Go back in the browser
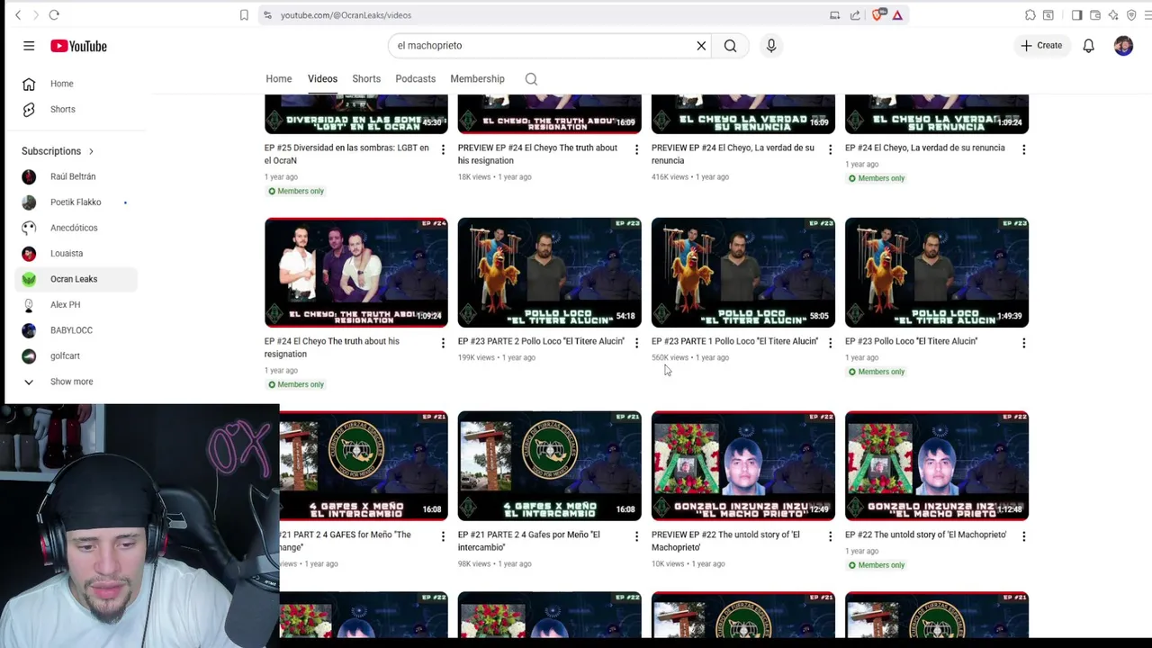 pyautogui.click(x=18, y=15)
